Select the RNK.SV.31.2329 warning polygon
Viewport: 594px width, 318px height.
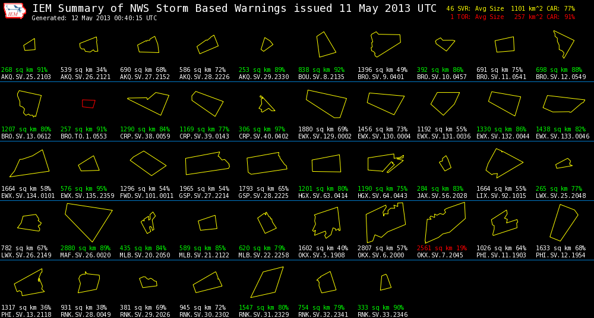(x=267, y=282)
